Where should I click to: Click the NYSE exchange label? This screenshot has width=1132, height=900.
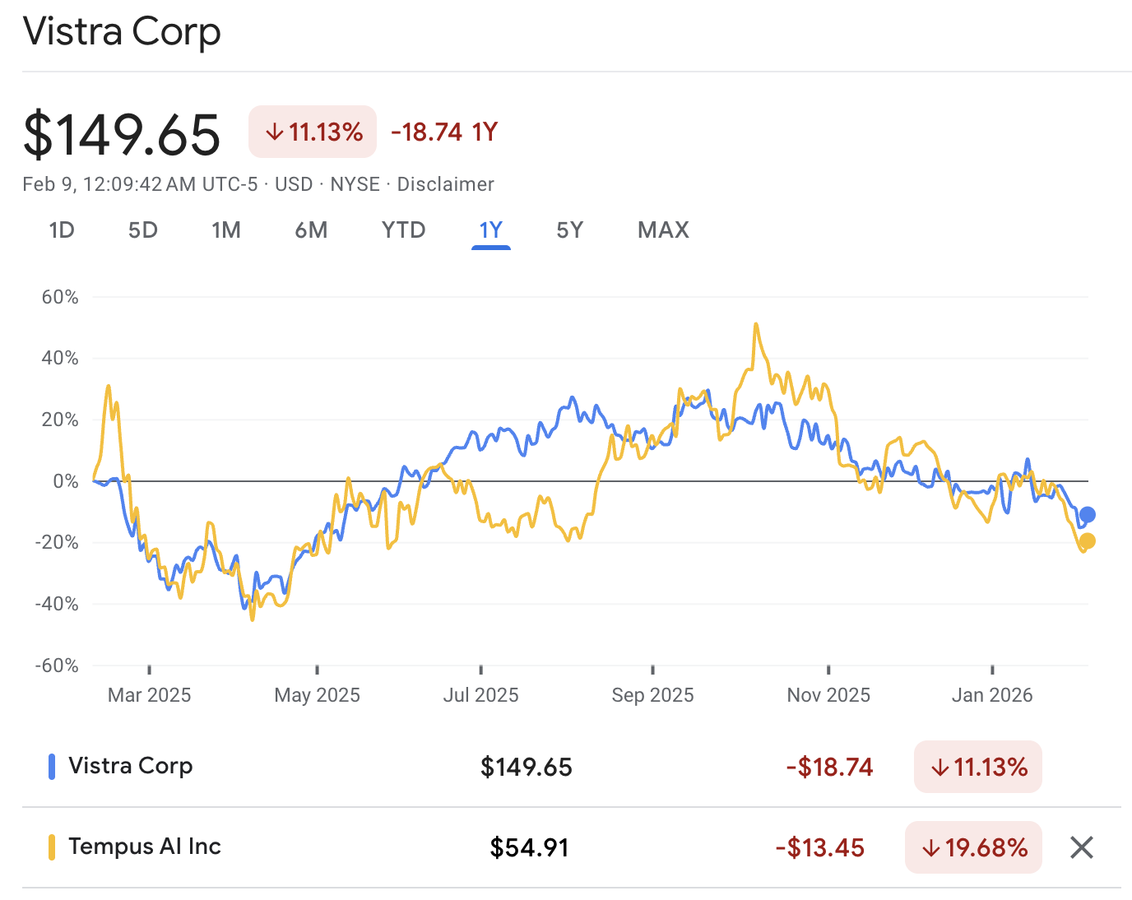pyautogui.click(x=355, y=184)
